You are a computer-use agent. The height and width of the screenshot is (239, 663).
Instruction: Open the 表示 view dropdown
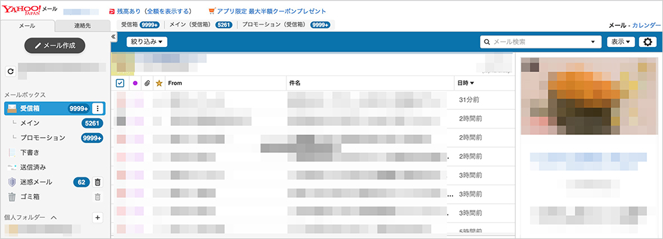pos(621,42)
